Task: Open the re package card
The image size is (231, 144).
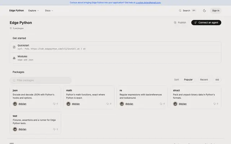Action: [x=142, y=98]
